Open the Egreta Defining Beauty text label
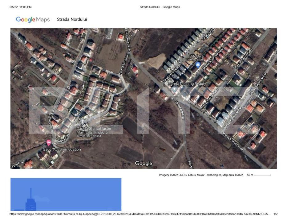 pos(187,83)
